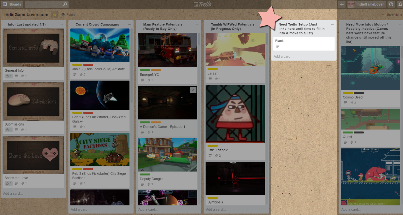Click the description icon on General Info card
Viewport: 403px width, 215px height.
(x=16, y=76)
